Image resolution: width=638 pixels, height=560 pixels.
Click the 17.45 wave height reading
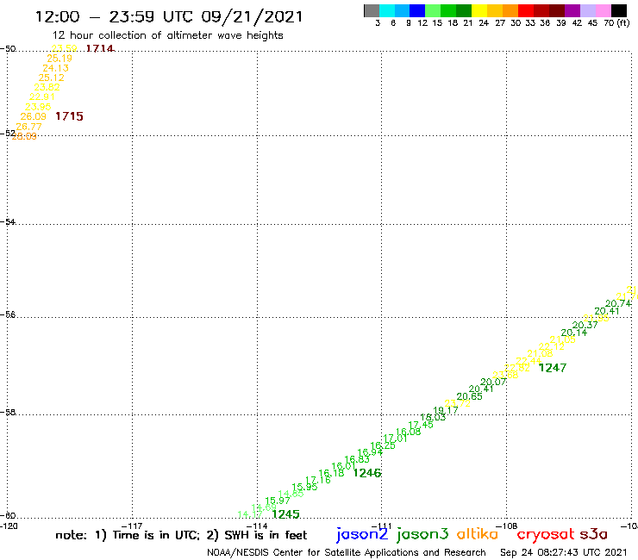click(421, 425)
